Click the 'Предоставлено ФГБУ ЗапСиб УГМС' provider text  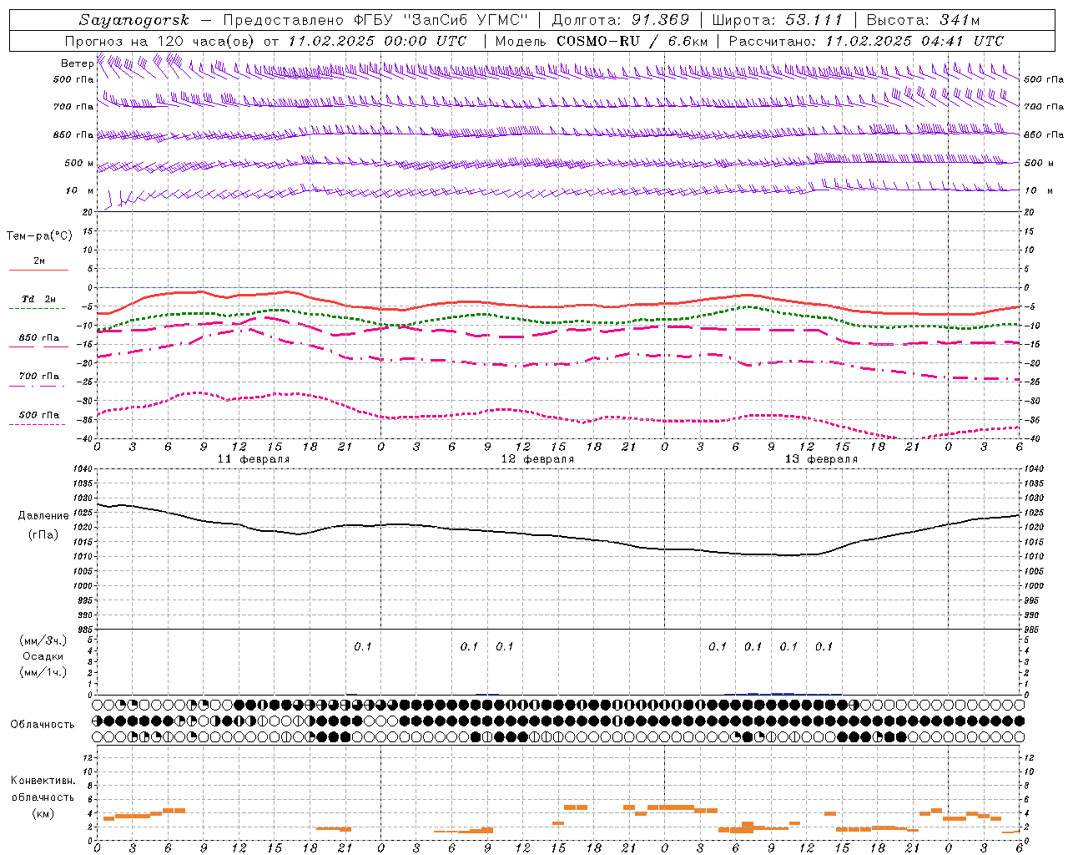375,20
